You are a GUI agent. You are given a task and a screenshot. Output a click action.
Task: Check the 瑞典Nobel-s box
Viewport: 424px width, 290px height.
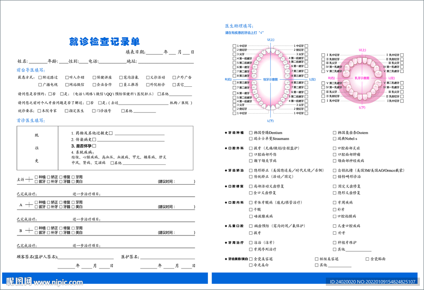click(335, 139)
